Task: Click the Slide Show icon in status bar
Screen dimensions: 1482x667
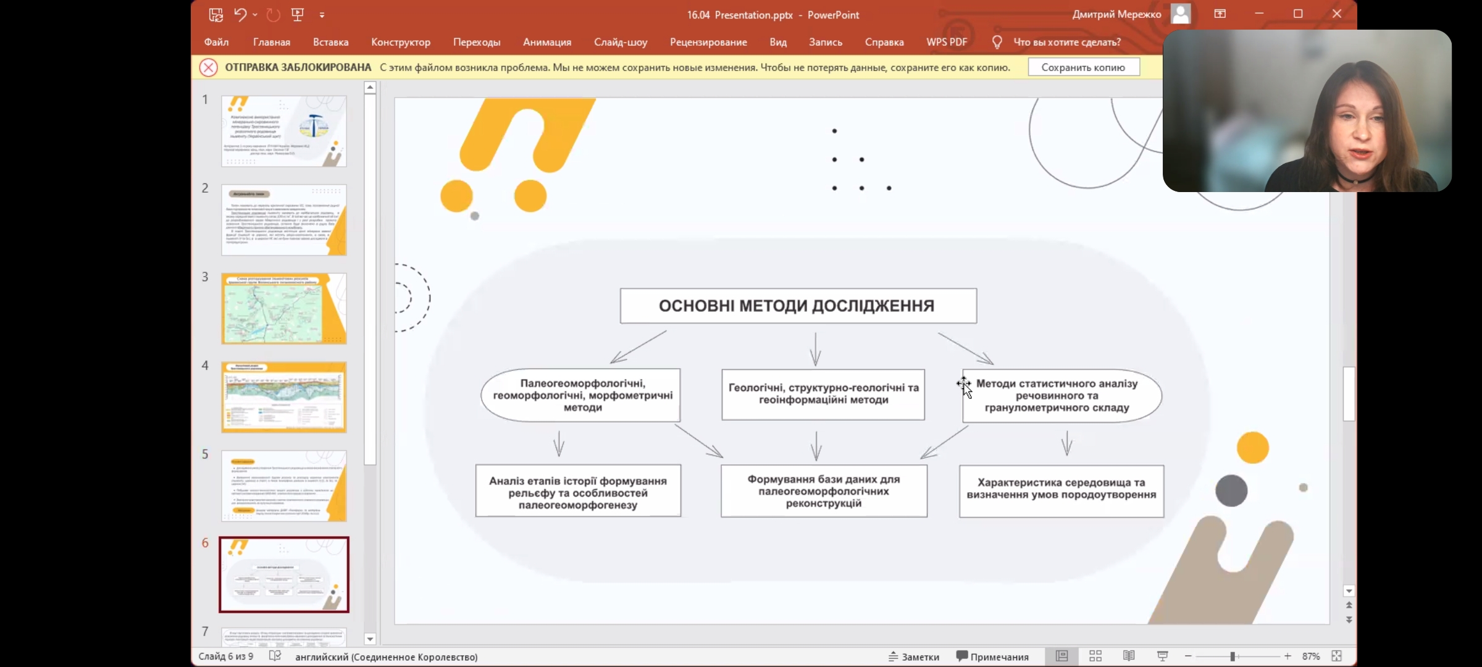Action: tap(1162, 656)
